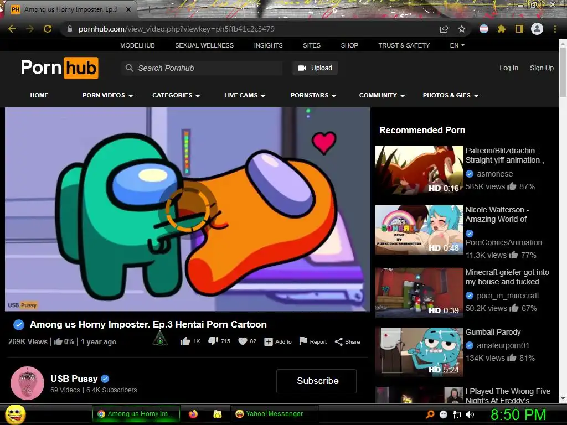Open the folder icon on the taskbar

(217, 414)
